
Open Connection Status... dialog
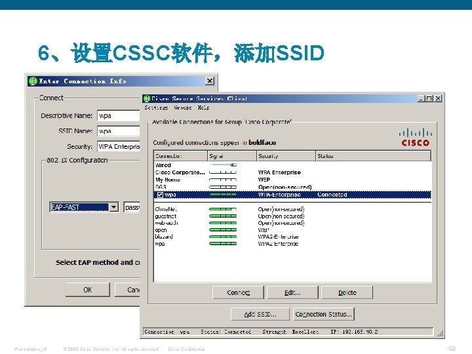point(324,314)
